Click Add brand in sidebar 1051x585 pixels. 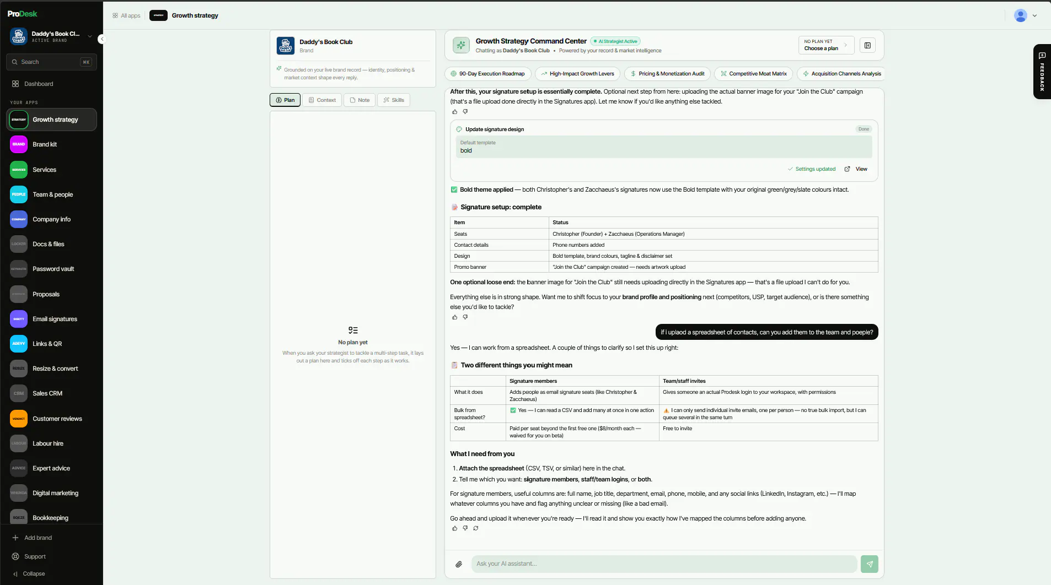[x=32, y=538]
